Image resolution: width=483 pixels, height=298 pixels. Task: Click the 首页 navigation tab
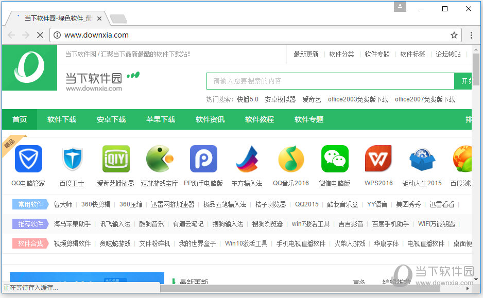(x=20, y=119)
